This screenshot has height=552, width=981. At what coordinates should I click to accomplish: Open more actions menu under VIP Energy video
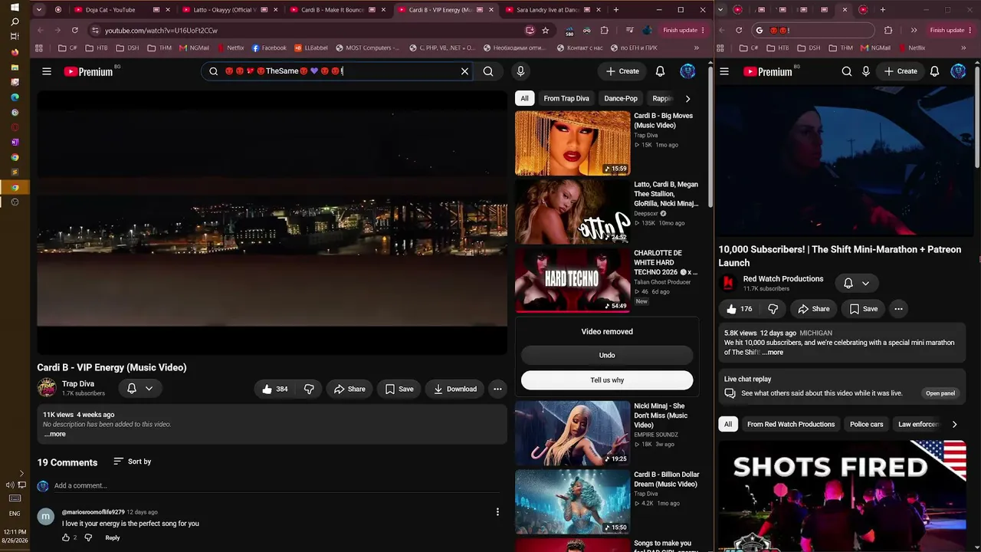[497, 389]
